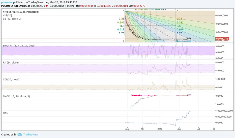Click the −0.00000164 (−0.38%) change text
This screenshot has height=138, width=235.
click(62, 6)
